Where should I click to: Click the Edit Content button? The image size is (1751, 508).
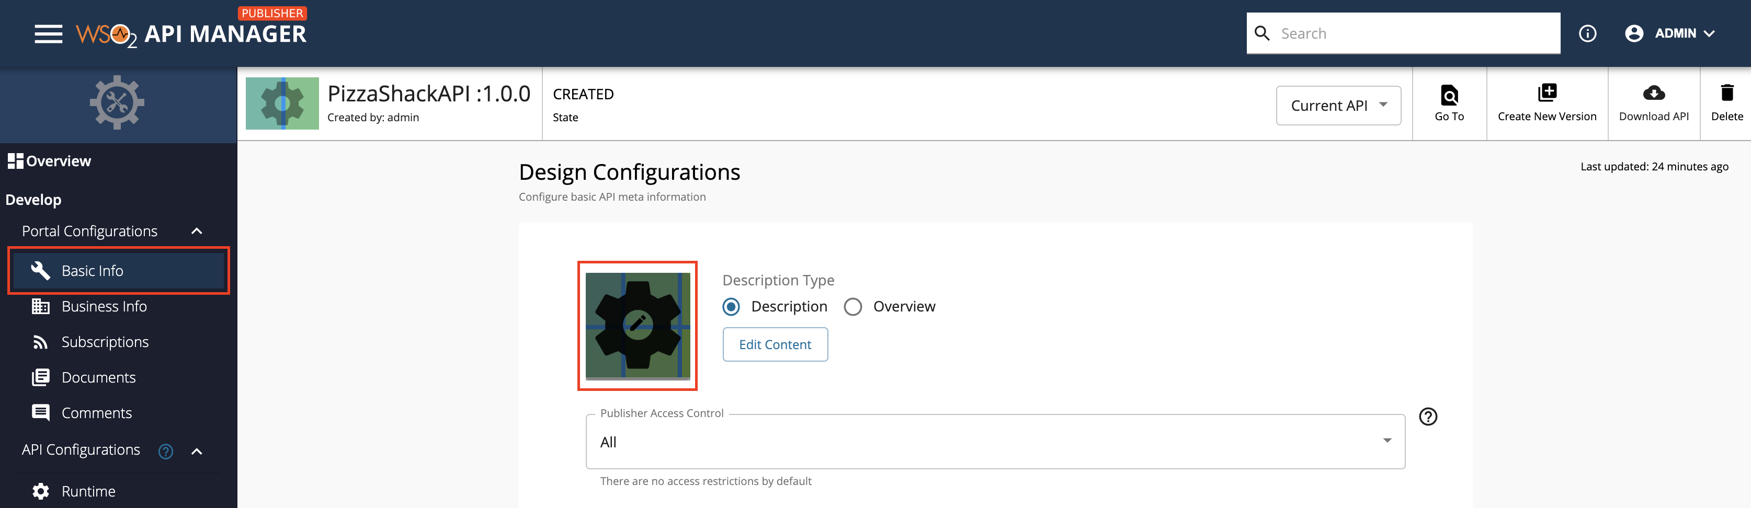click(775, 344)
